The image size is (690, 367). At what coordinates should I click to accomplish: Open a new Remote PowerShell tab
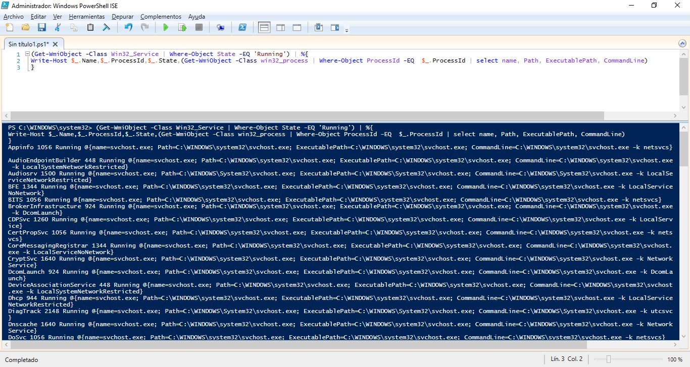220,27
